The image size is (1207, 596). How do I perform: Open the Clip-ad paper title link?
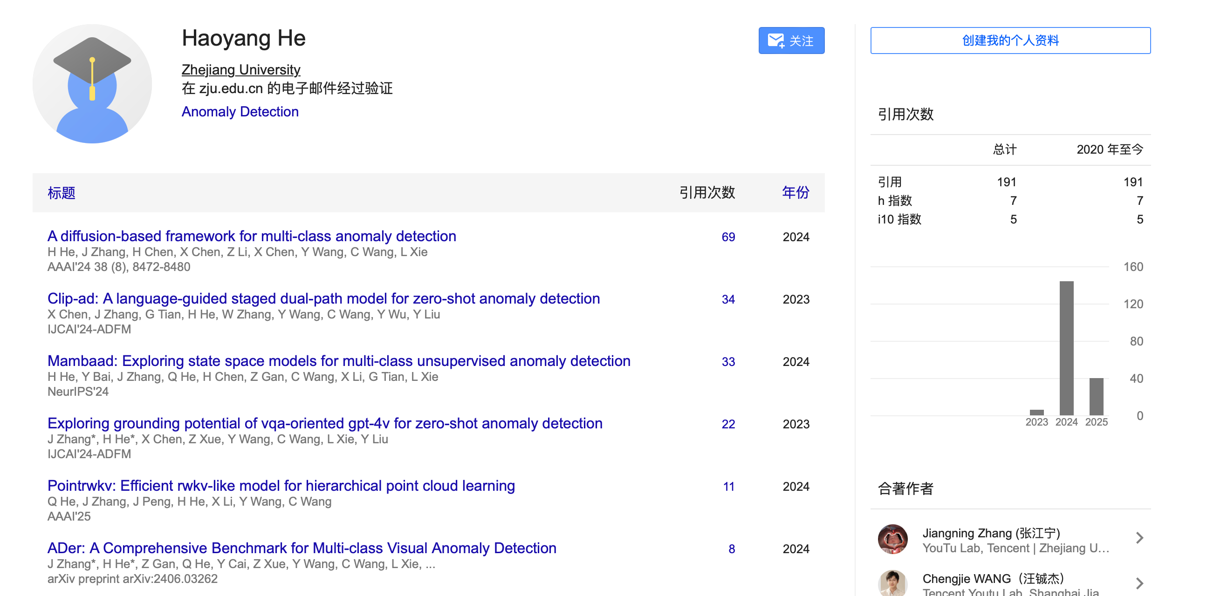click(x=323, y=298)
